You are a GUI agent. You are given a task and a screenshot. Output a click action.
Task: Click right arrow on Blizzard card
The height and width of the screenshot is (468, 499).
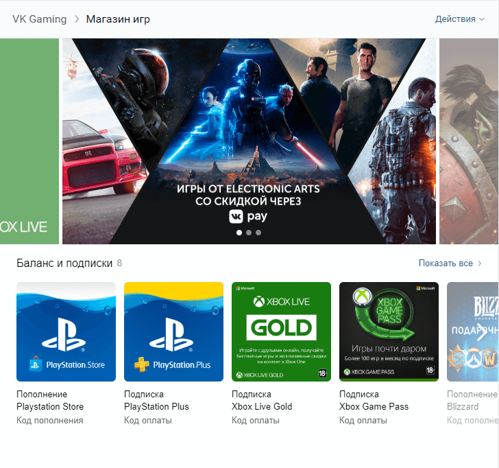[x=482, y=332]
